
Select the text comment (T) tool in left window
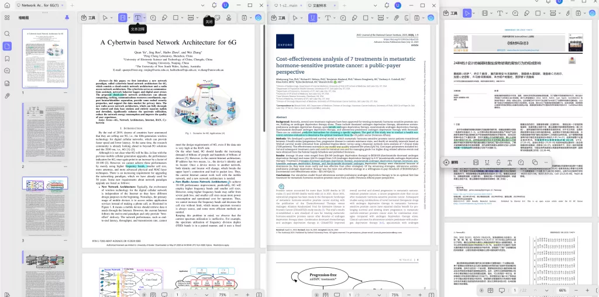[x=137, y=18]
